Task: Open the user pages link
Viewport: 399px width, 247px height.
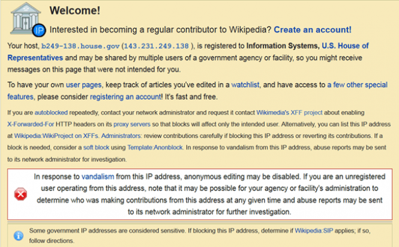Action: pos(84,85)
